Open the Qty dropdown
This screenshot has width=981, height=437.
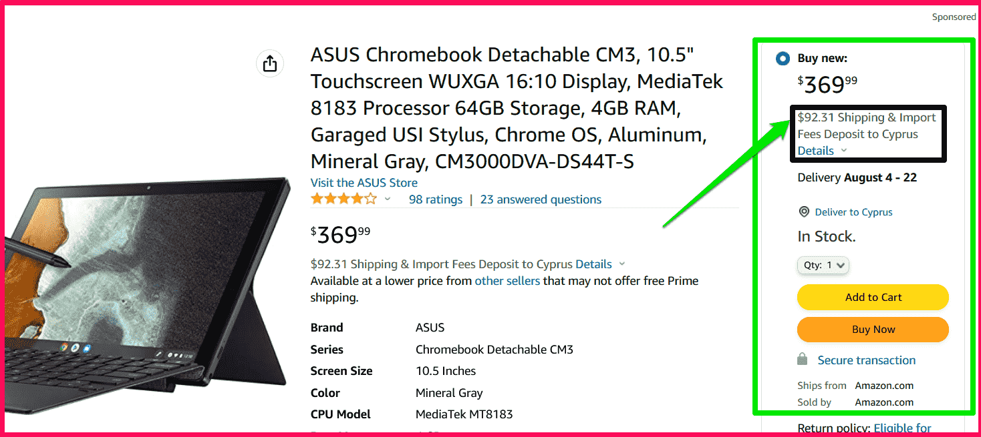(x=823, y=265)
